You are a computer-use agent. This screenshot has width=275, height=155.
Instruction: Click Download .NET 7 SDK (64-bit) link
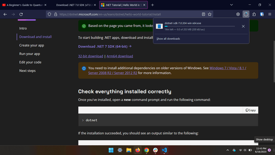coord(105,47)
